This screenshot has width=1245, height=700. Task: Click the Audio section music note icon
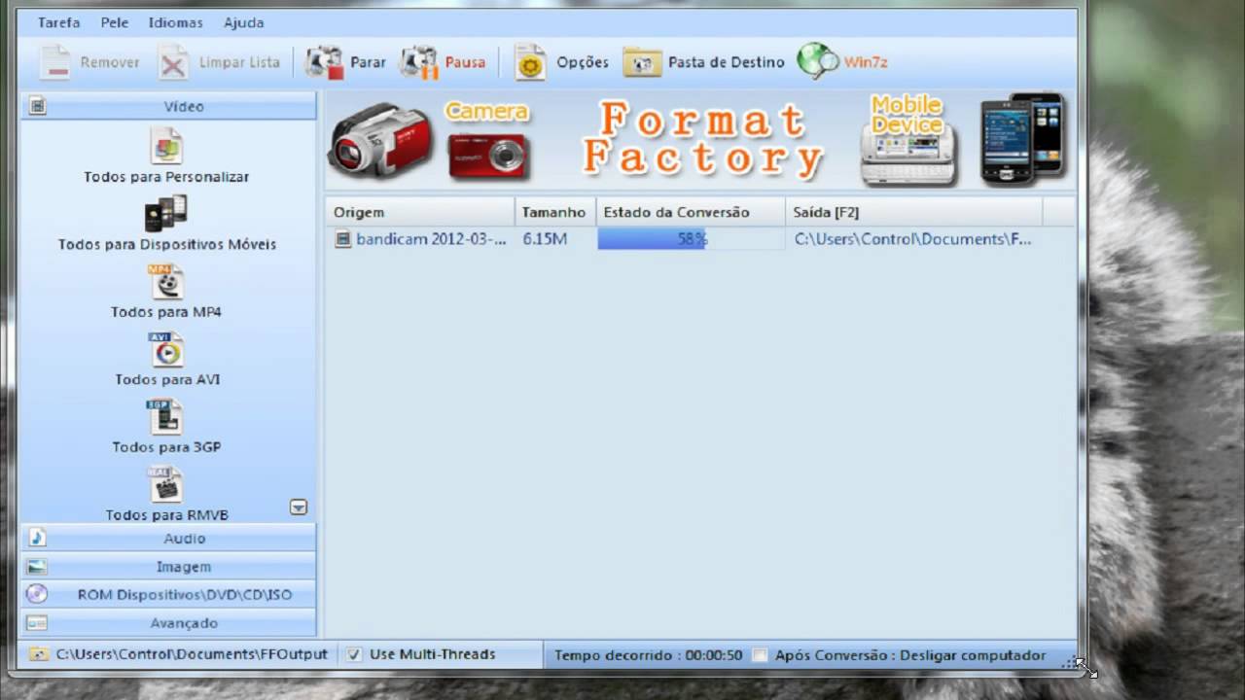tap(37, 538)
